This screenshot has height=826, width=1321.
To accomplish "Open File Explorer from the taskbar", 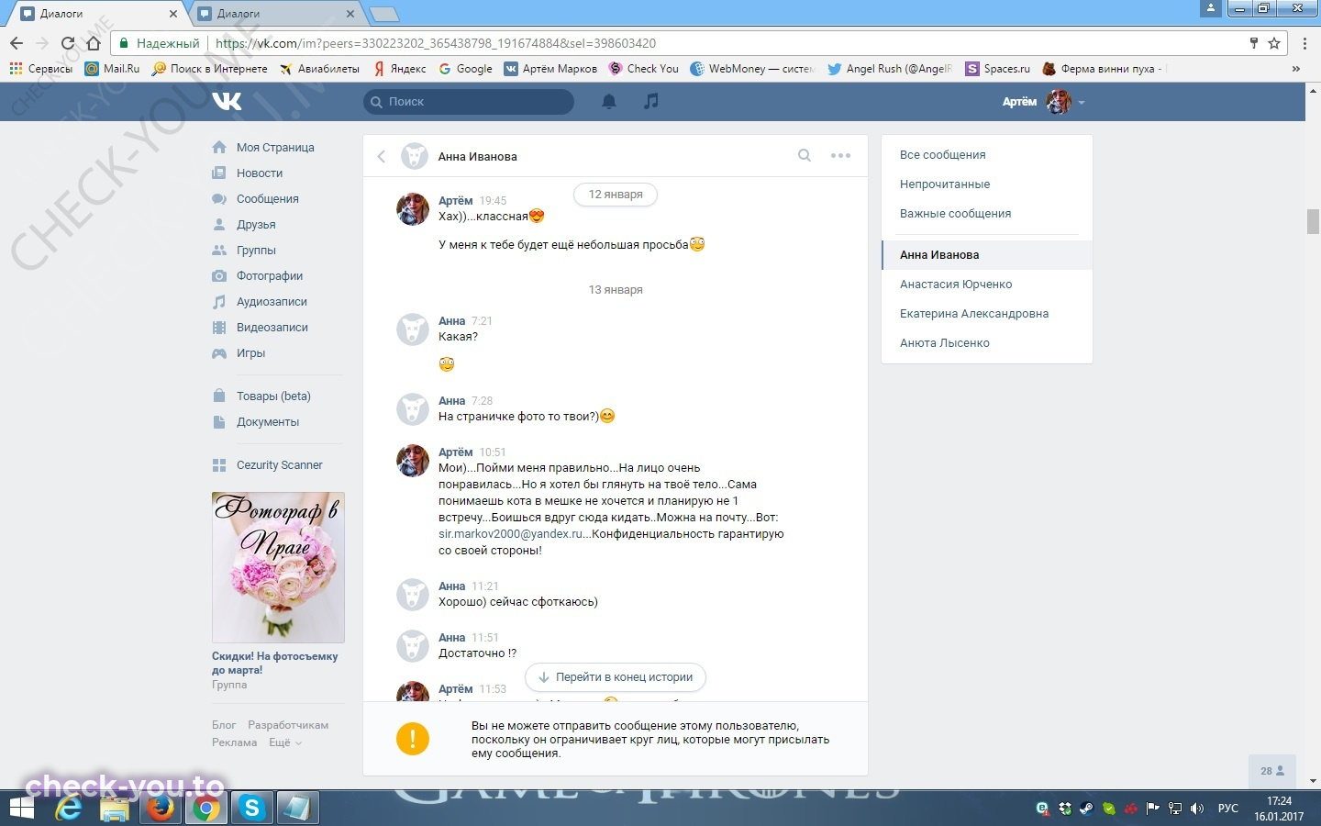I will (x=115, y=808).
